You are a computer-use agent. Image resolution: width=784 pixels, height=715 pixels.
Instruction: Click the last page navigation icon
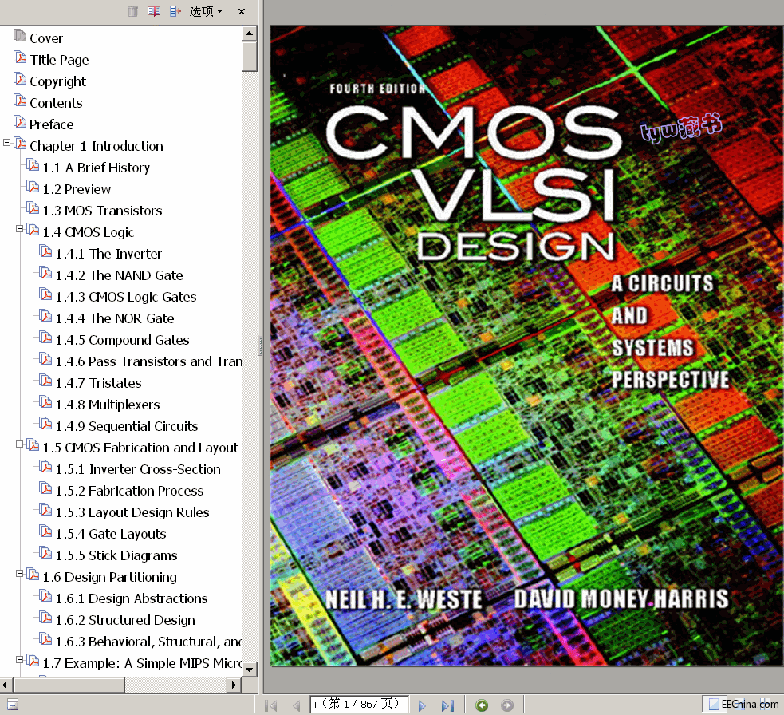click(x=447, y=704)
